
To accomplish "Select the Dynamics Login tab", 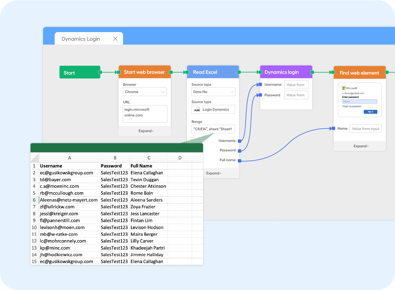I will 80,39.
